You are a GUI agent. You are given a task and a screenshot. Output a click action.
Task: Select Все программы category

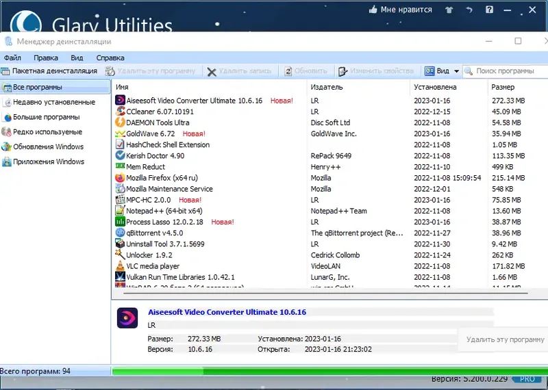click(55, 87)
